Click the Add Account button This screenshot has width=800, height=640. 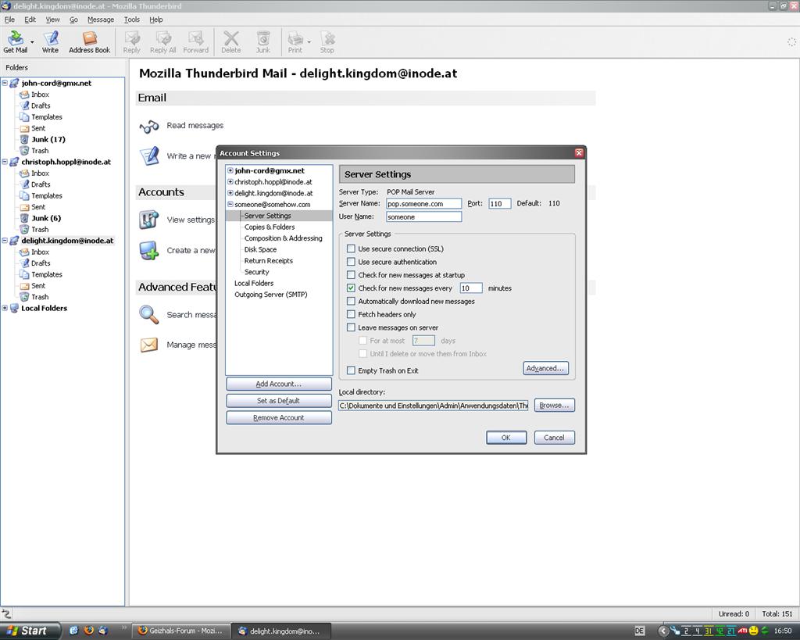(x=279, y=384)
